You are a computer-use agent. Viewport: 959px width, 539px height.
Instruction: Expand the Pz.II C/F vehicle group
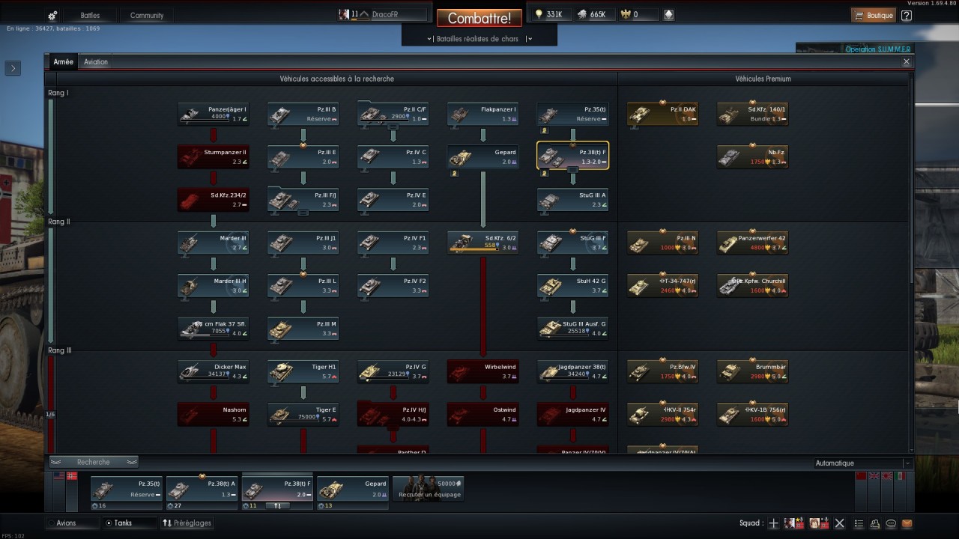[393, 114]
